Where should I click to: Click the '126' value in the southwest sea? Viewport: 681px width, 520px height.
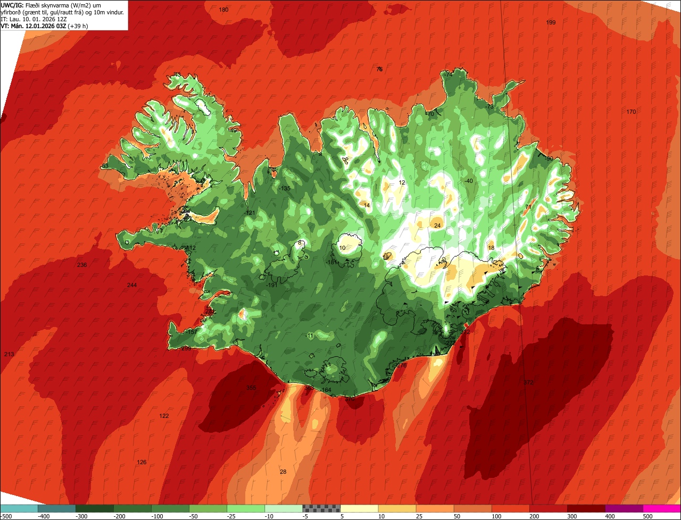(x=142, y=462)
